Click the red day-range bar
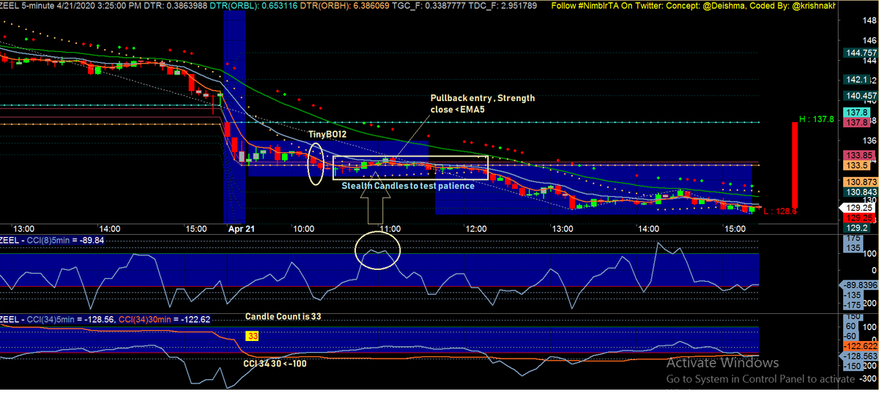Image resolution: width=879 pixels, height=393 pixels. 793,164
